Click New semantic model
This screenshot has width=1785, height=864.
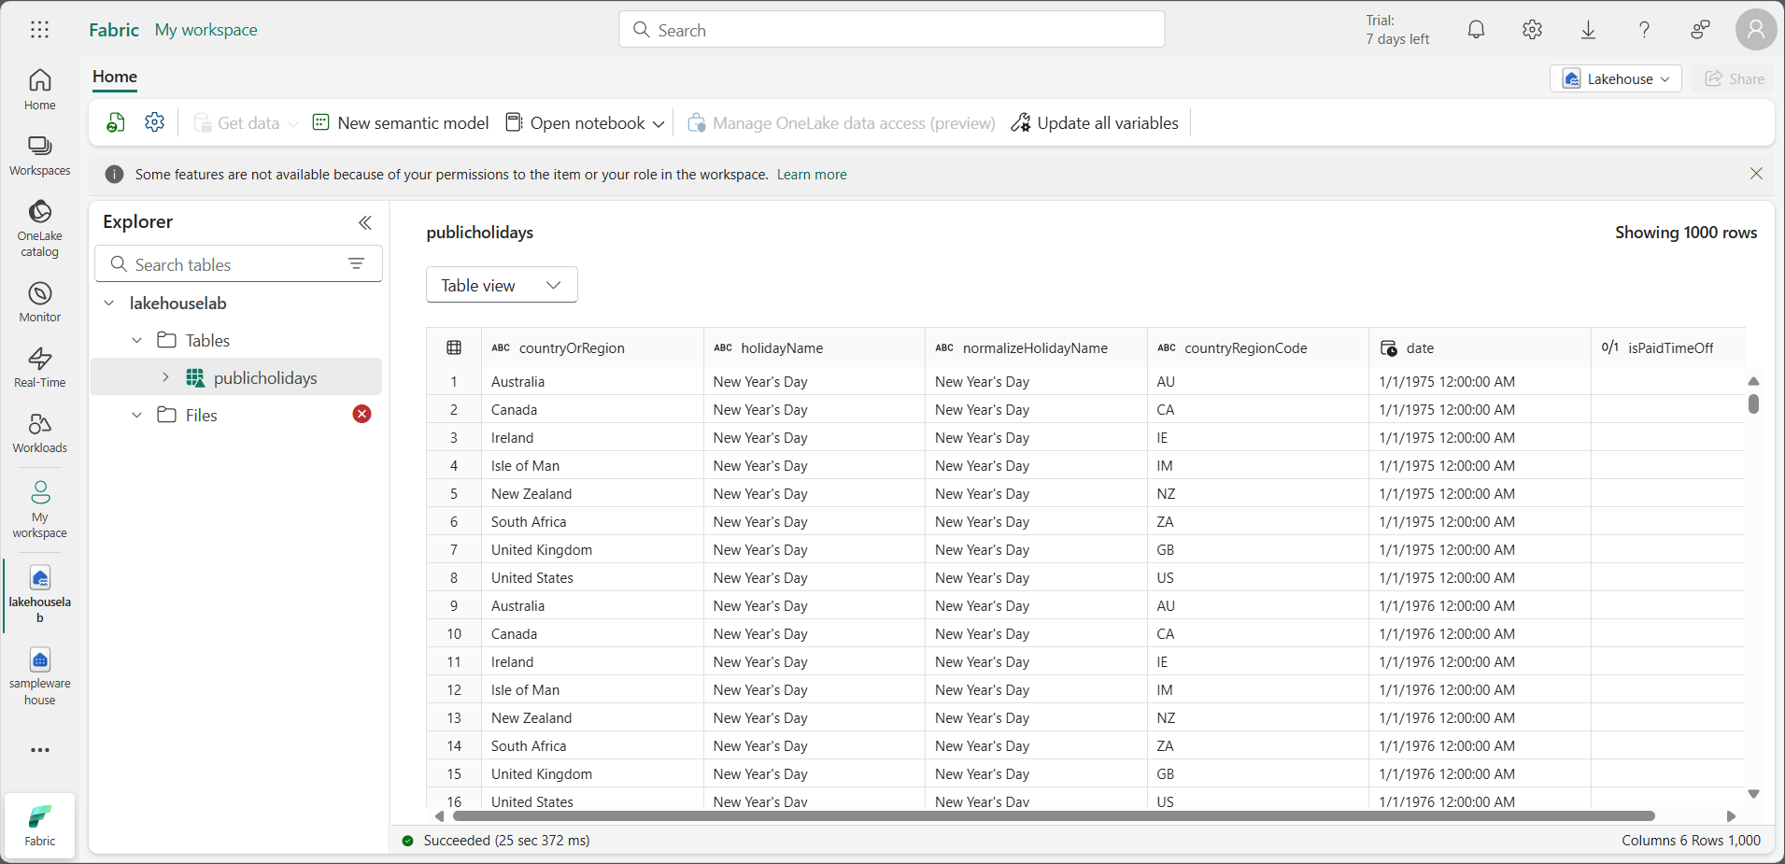pyautogui.click(x=401, y=123)
